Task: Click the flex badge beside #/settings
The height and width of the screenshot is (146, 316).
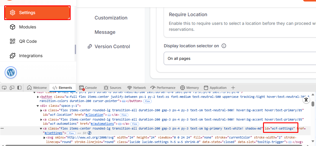Action: tap(71, 133)
